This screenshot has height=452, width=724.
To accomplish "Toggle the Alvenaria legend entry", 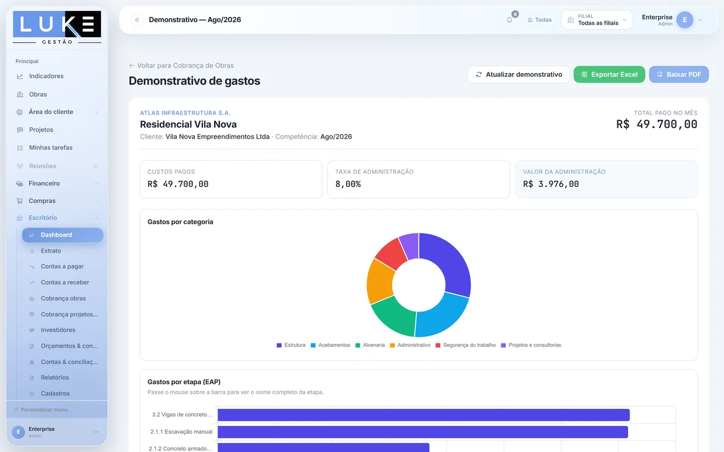I will [370, 345].
